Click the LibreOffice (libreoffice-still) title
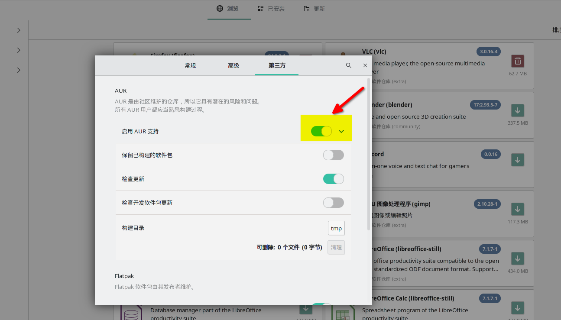This screenshot has width=561, height=320. 406,249
